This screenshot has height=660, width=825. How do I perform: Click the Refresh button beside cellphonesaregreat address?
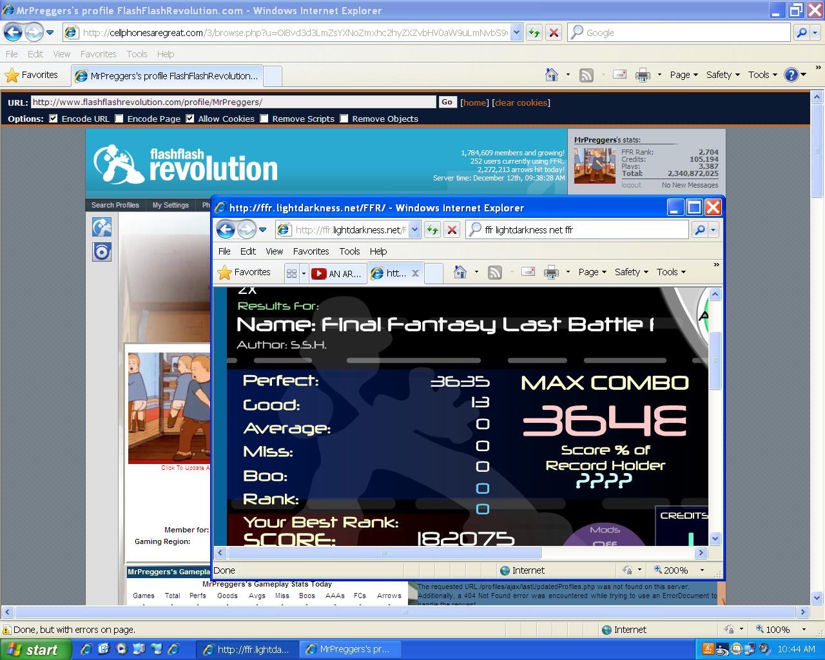534,32
